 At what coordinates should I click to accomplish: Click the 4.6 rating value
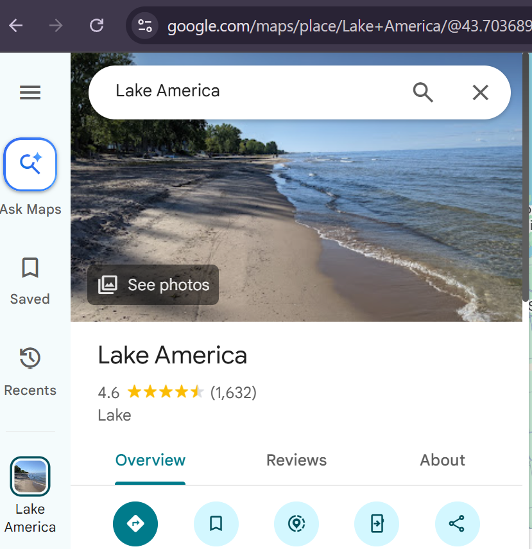tap(108, 392)
